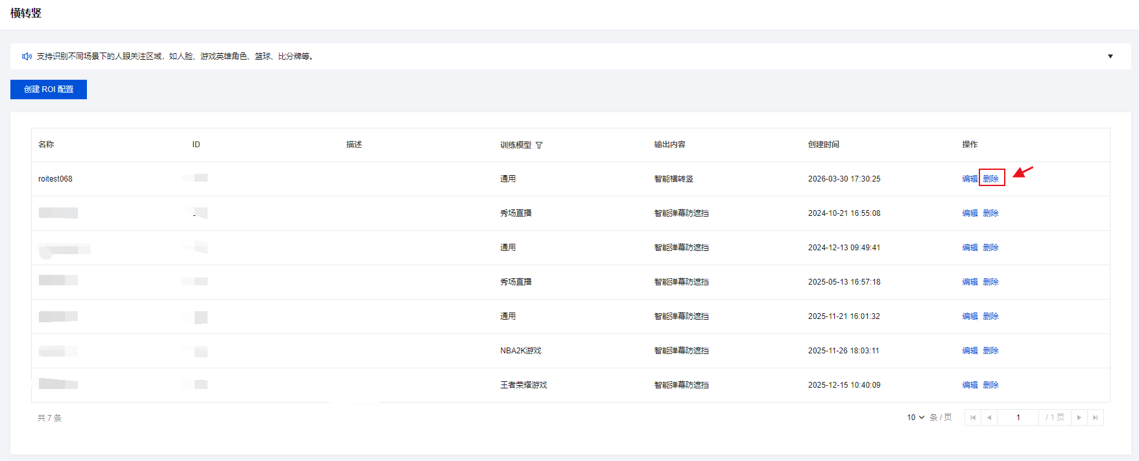This screenshot has height=461, width=1139.
Task: Open the 10 条/页 page size dropdown
Action: pos(915,418)
